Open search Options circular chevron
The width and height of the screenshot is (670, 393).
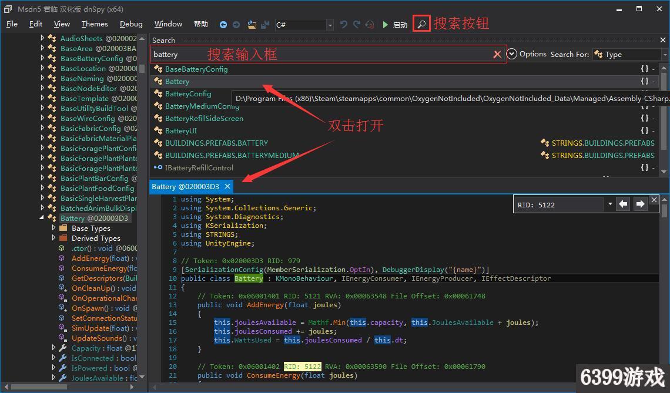pyautogui.click(x=511, y=54)
